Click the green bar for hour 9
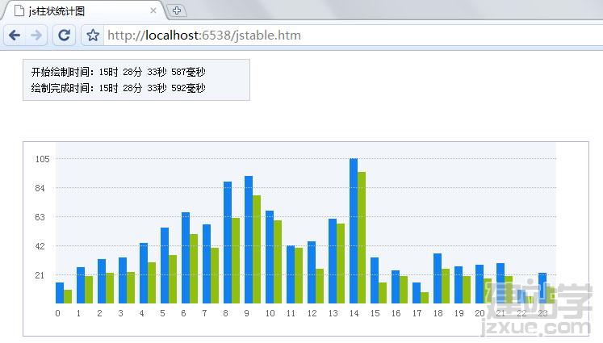The image size is (603, 343). coord(257,249)
